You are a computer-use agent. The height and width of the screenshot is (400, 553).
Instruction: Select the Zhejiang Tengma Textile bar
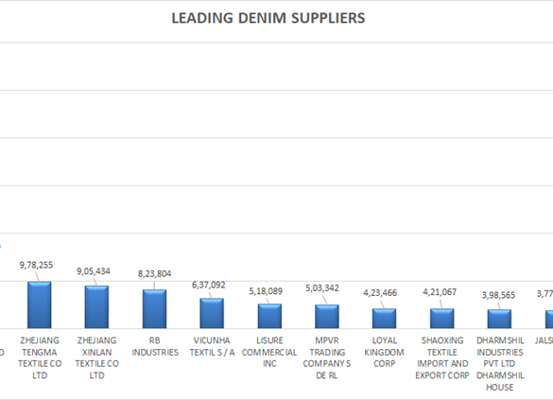(40, 305)
